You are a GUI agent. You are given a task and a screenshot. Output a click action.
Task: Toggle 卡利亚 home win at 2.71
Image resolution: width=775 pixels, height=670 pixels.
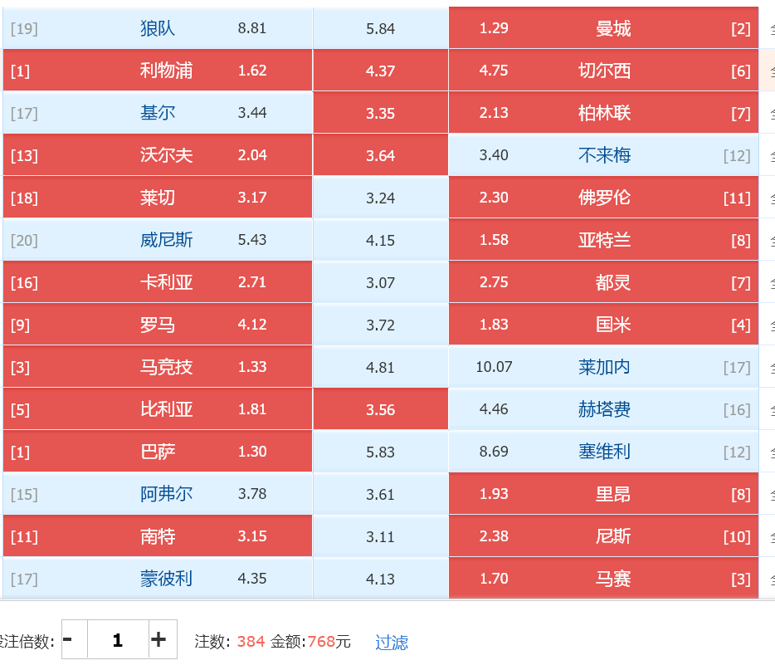coord(158,282)
